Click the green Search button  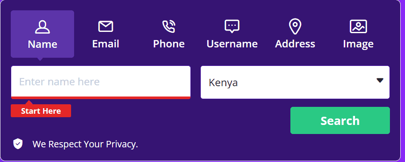click(340, 120)
